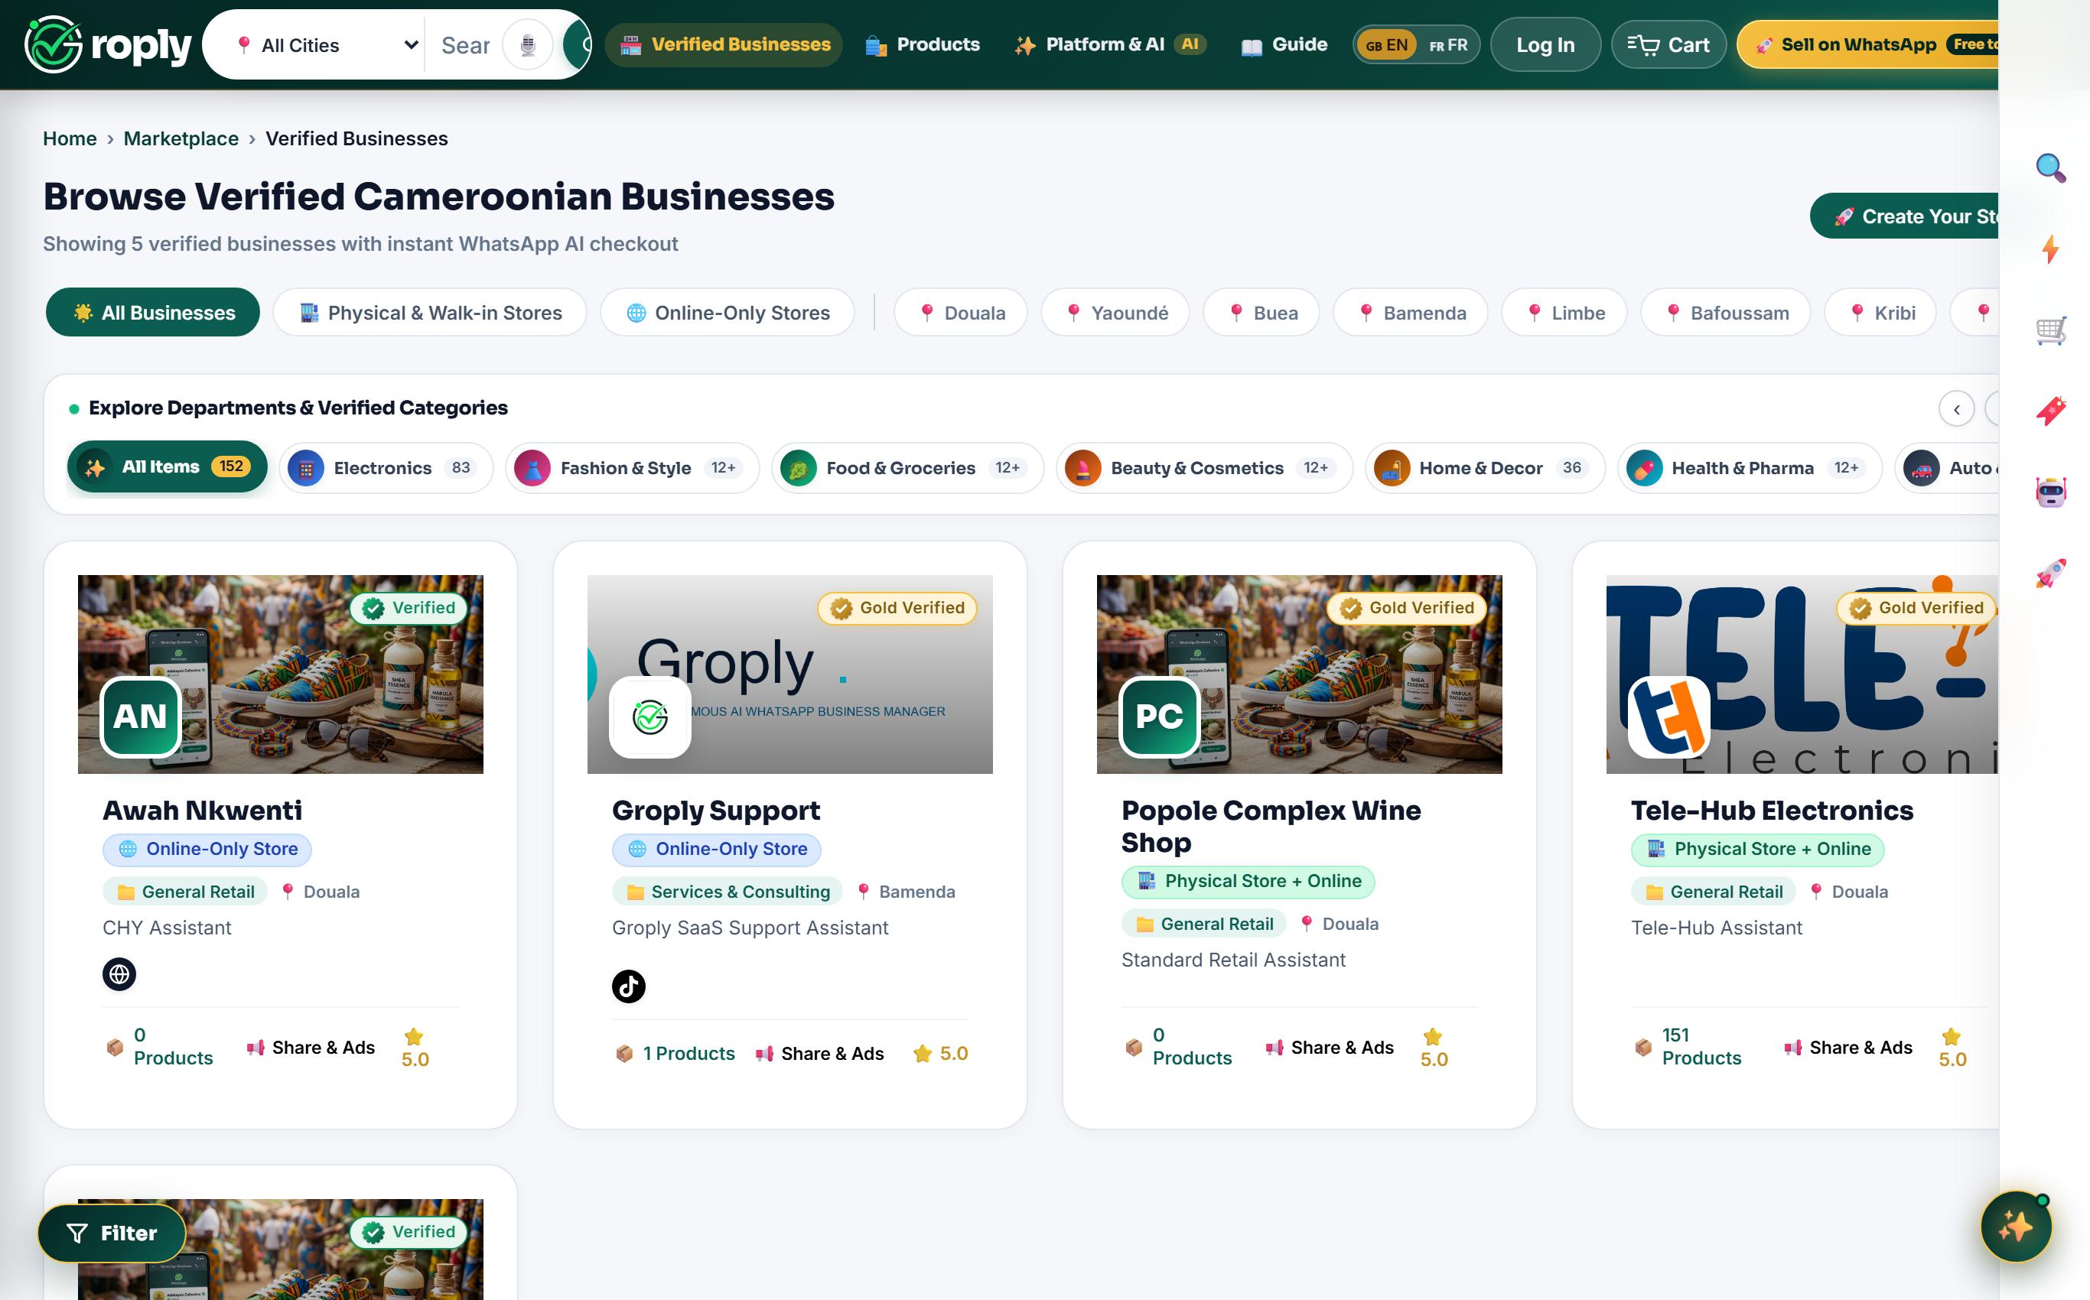Open the Cart button in header
The width and height of the screenshot is (2090, 1300).
point(1668,44)
